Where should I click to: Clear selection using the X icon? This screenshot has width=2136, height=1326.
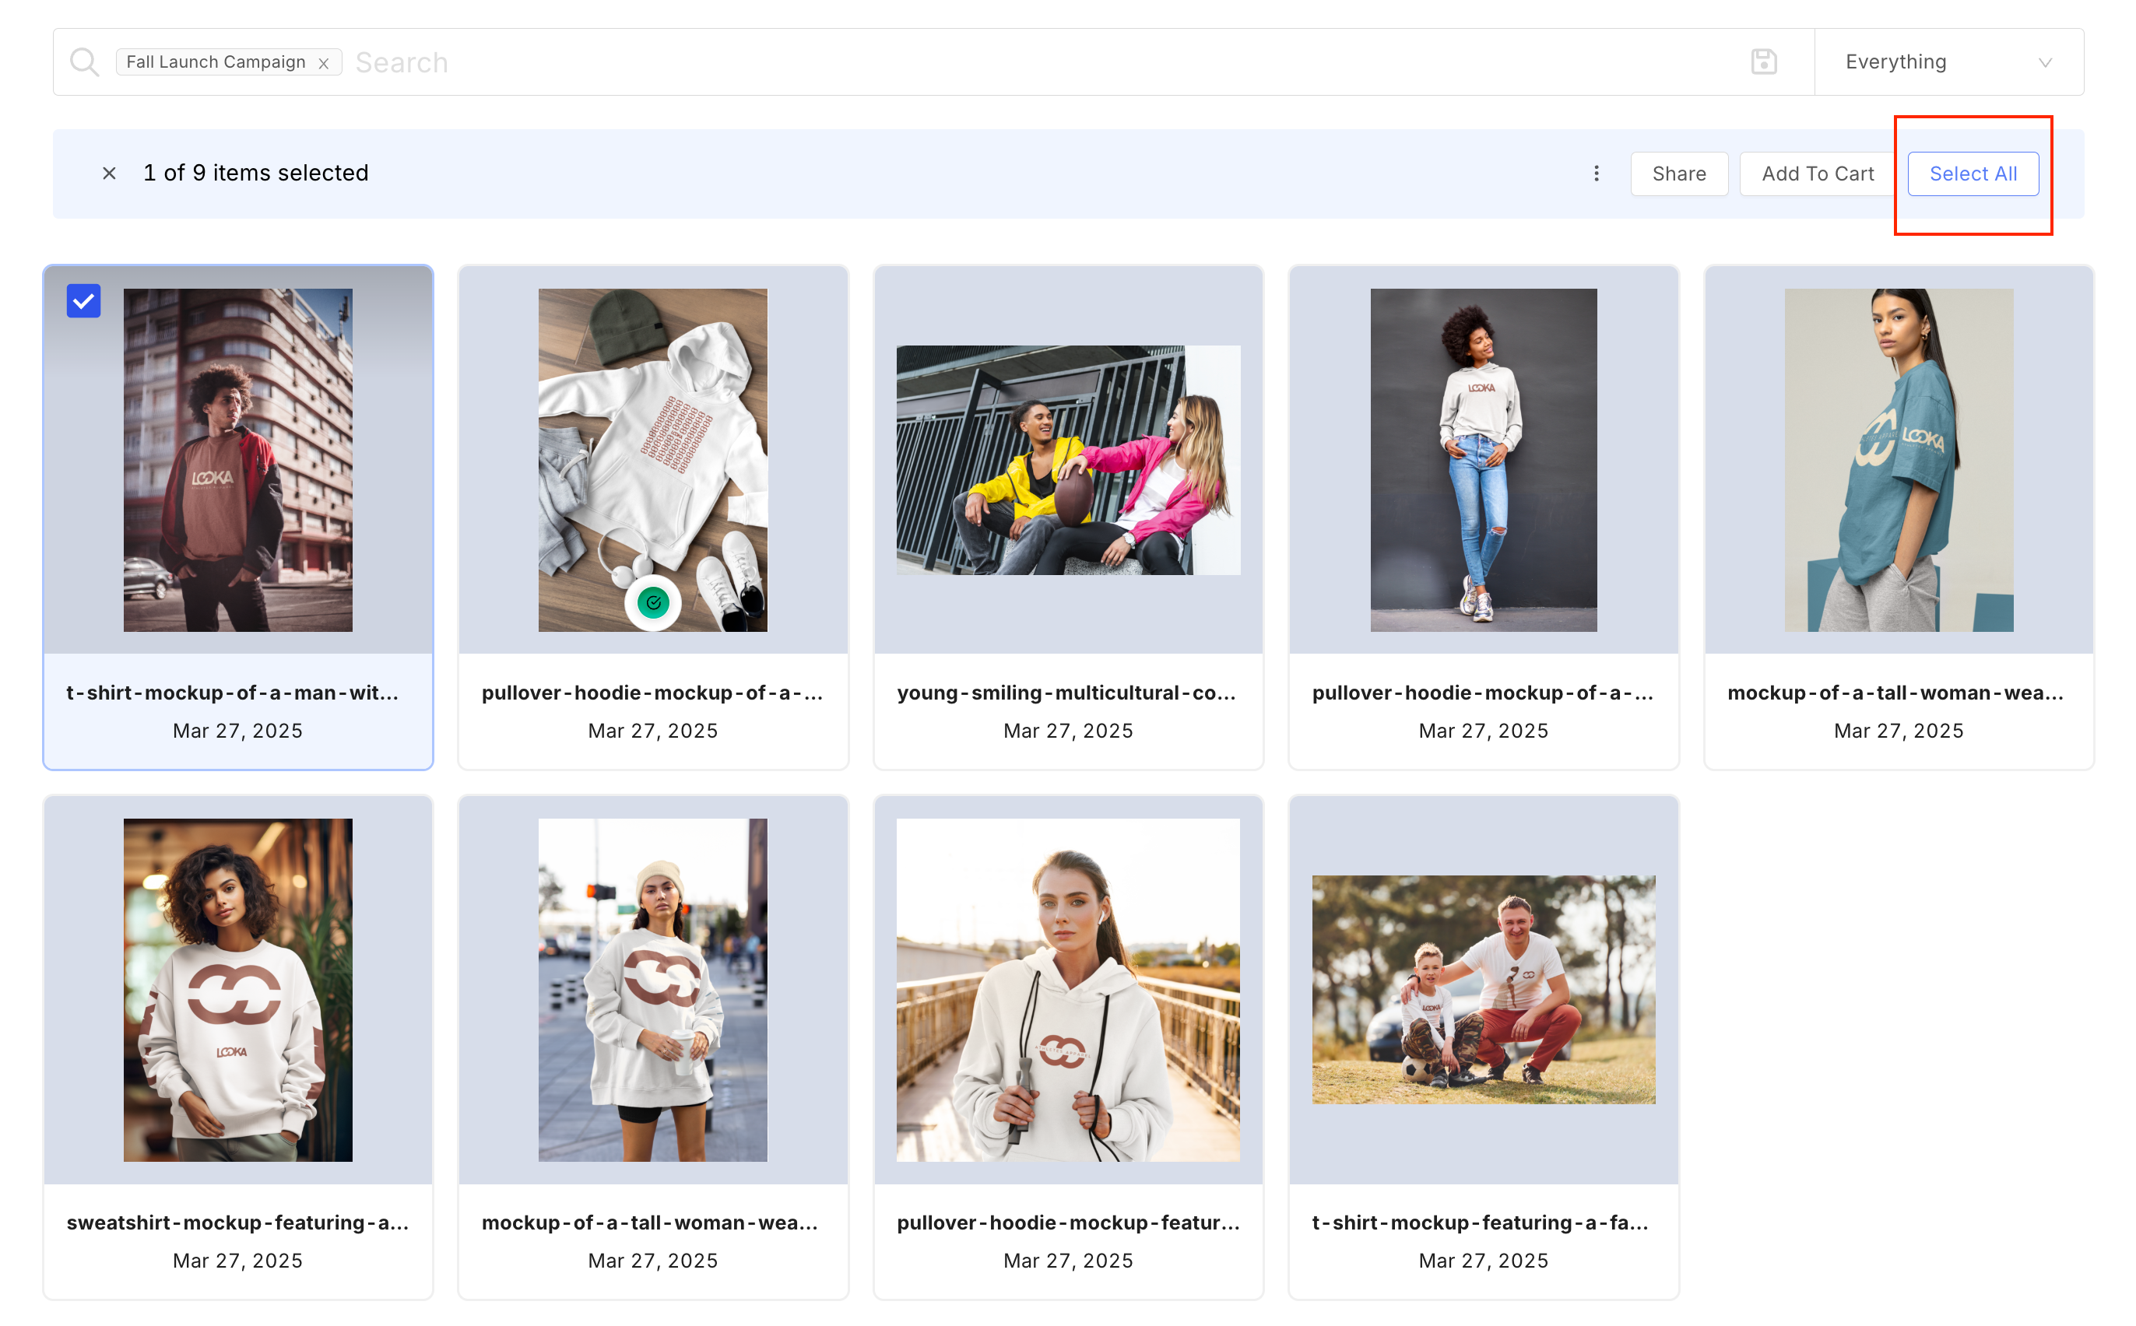109,174
